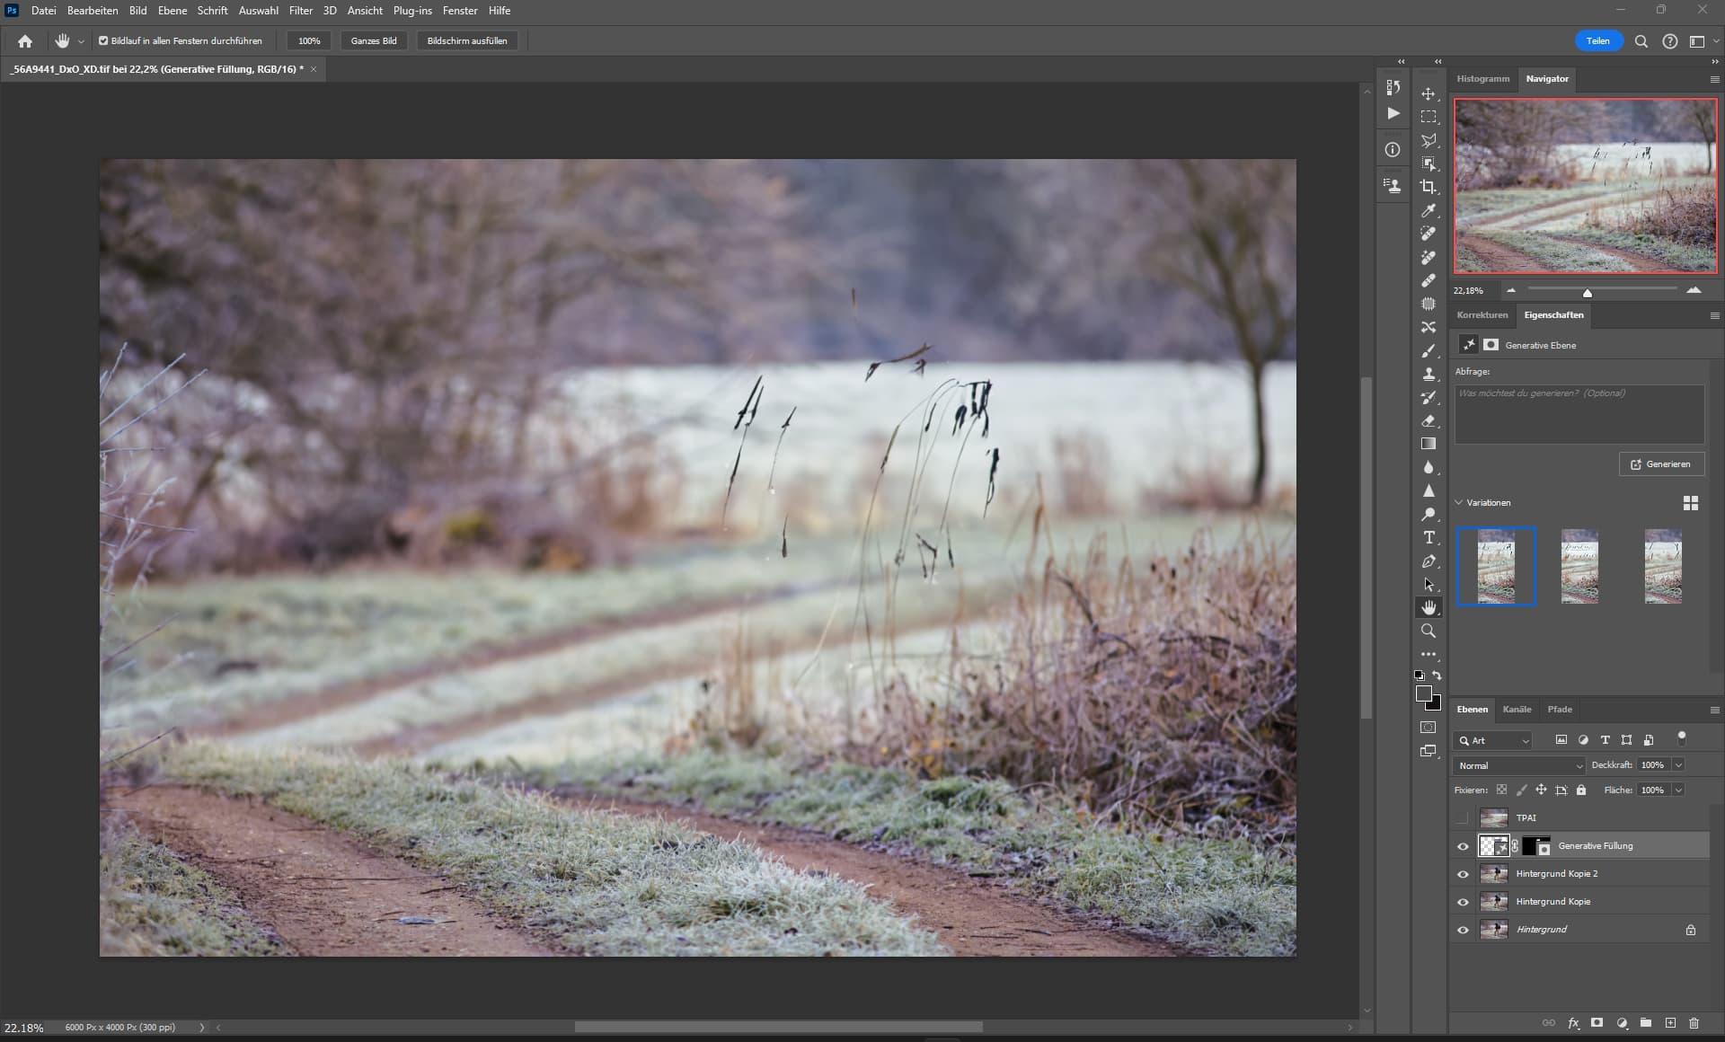Hide the Hintergrund layer
1725x1042 pixels.
point(1463,930)
